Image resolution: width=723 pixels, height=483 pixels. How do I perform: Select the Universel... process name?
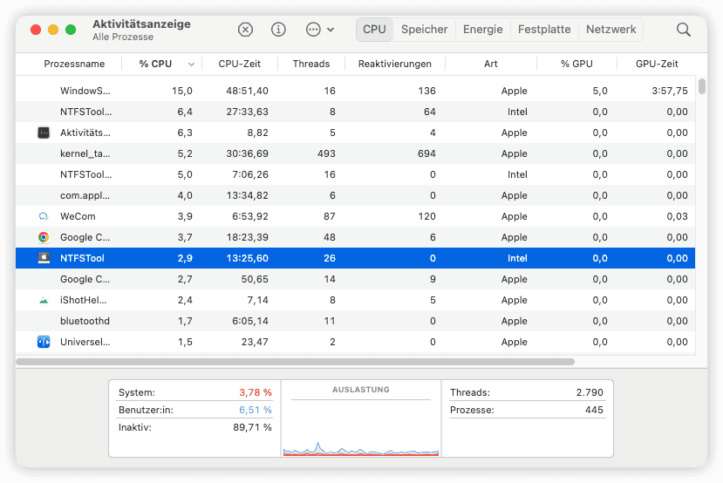85,342
